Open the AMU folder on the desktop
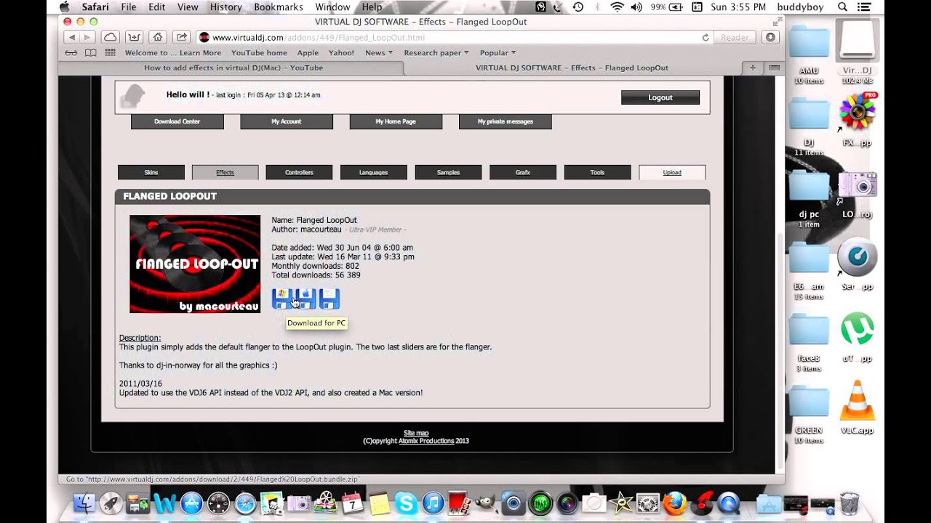Screen dimensions: 931x523 (809, 54)
